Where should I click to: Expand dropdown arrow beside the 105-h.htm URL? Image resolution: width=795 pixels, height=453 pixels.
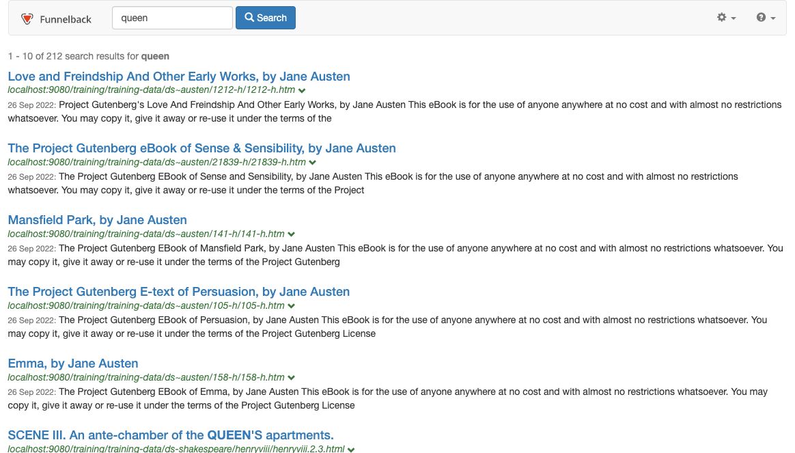(292, 306)
